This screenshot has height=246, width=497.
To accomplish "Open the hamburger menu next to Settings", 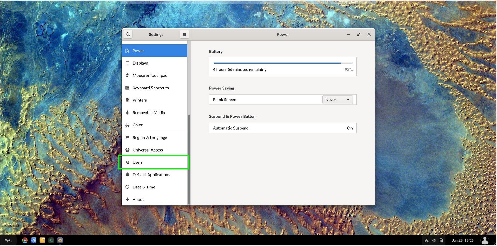I will tap(184, 34).
